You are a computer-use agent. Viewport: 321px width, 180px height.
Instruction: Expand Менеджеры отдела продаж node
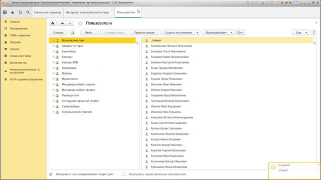(54, 90)
